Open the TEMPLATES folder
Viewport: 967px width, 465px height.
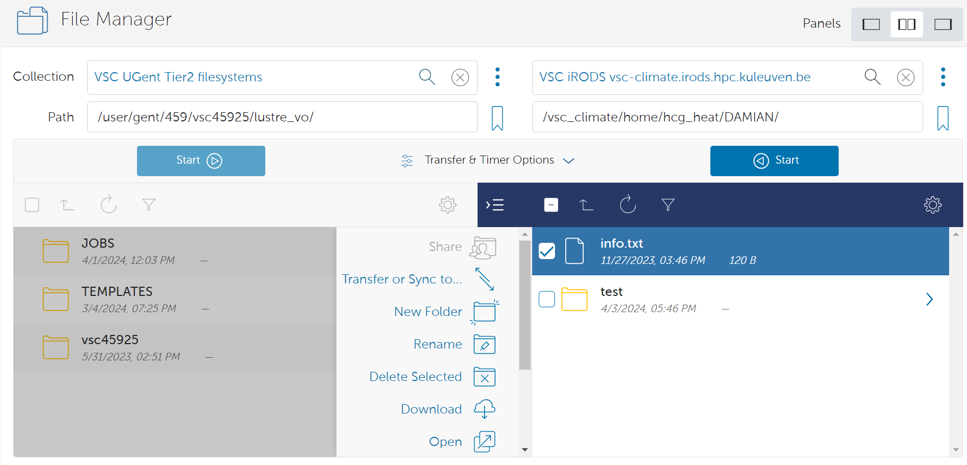pos(175,300)
